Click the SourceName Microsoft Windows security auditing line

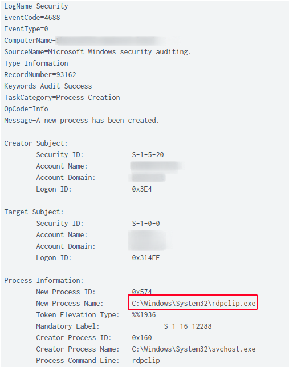click(97, 52)
